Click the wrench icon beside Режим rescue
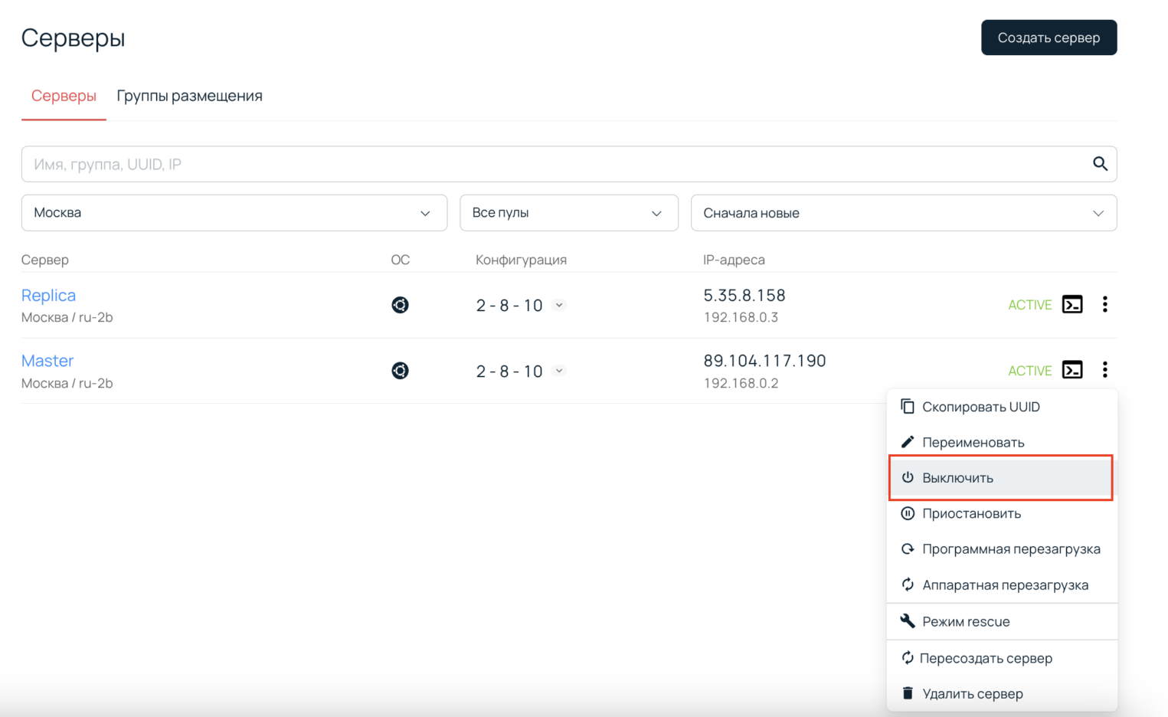The image size is (1168, 717). (x=908, y=620)
